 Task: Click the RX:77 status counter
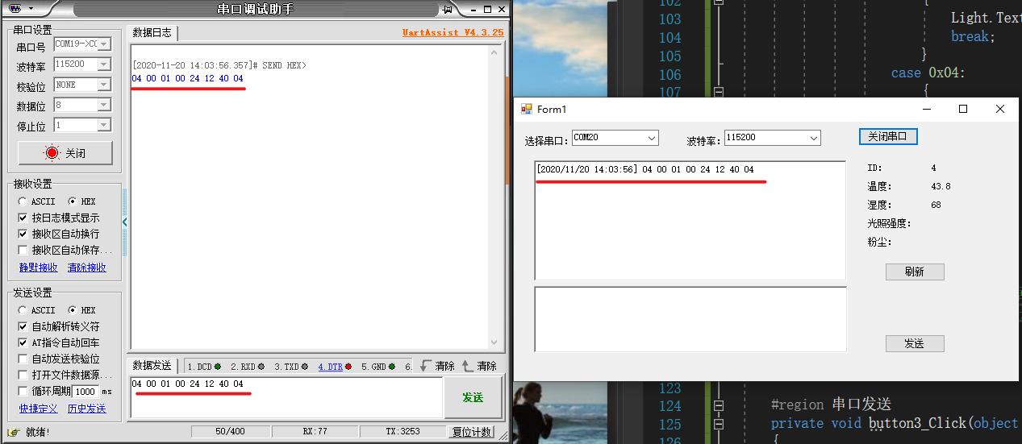(315, 432)
